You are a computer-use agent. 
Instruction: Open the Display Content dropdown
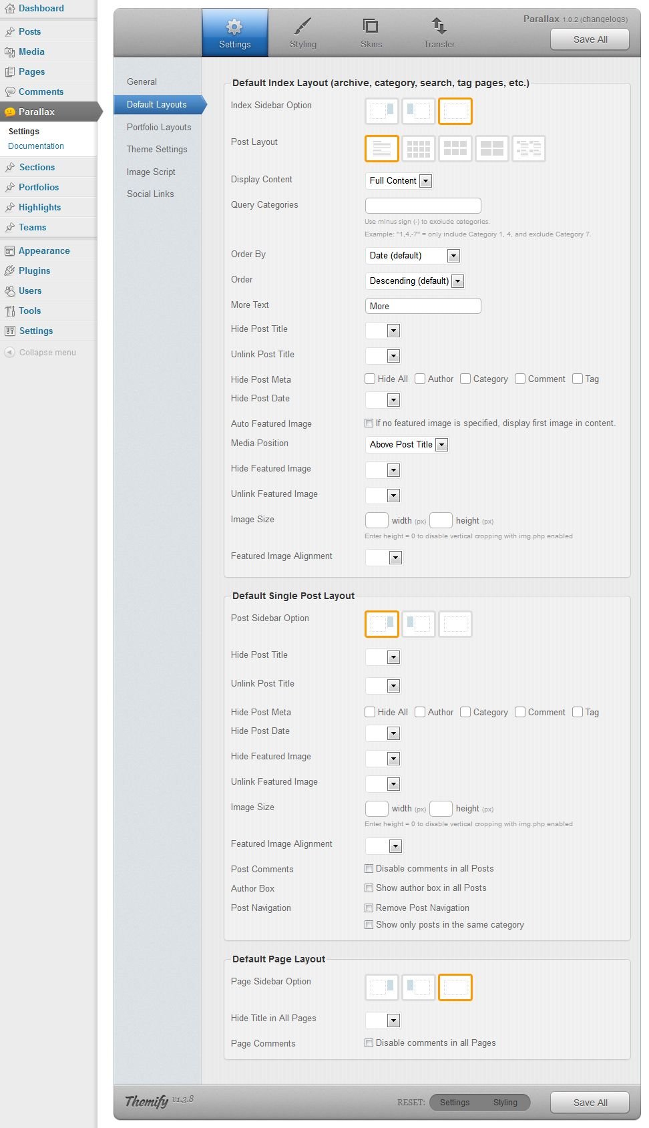click(x=399, y=180)
